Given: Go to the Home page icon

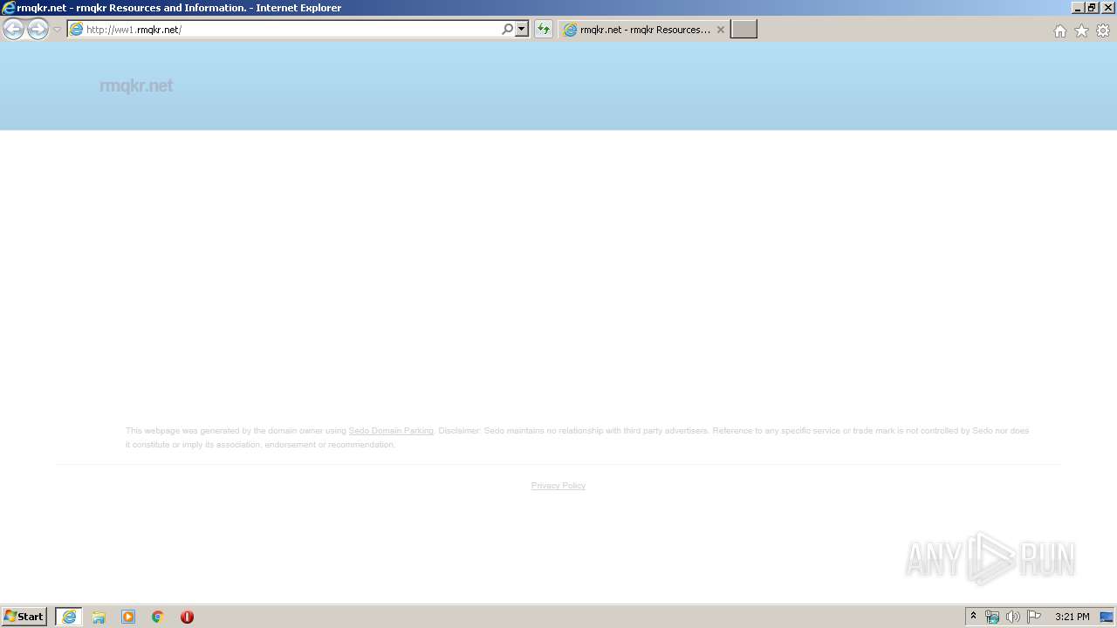Looking at the screenshot, I should (1059, 31).
